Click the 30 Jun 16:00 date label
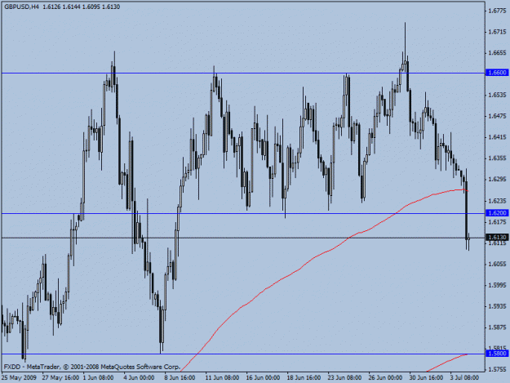This screenshot has width=510, height=383. pos(426,378)
